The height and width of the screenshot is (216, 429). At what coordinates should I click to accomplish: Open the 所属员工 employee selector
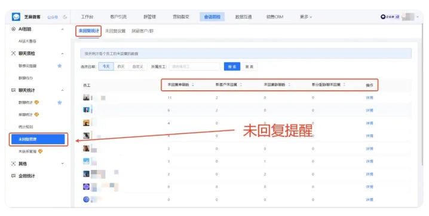click(x=195, y=66)
